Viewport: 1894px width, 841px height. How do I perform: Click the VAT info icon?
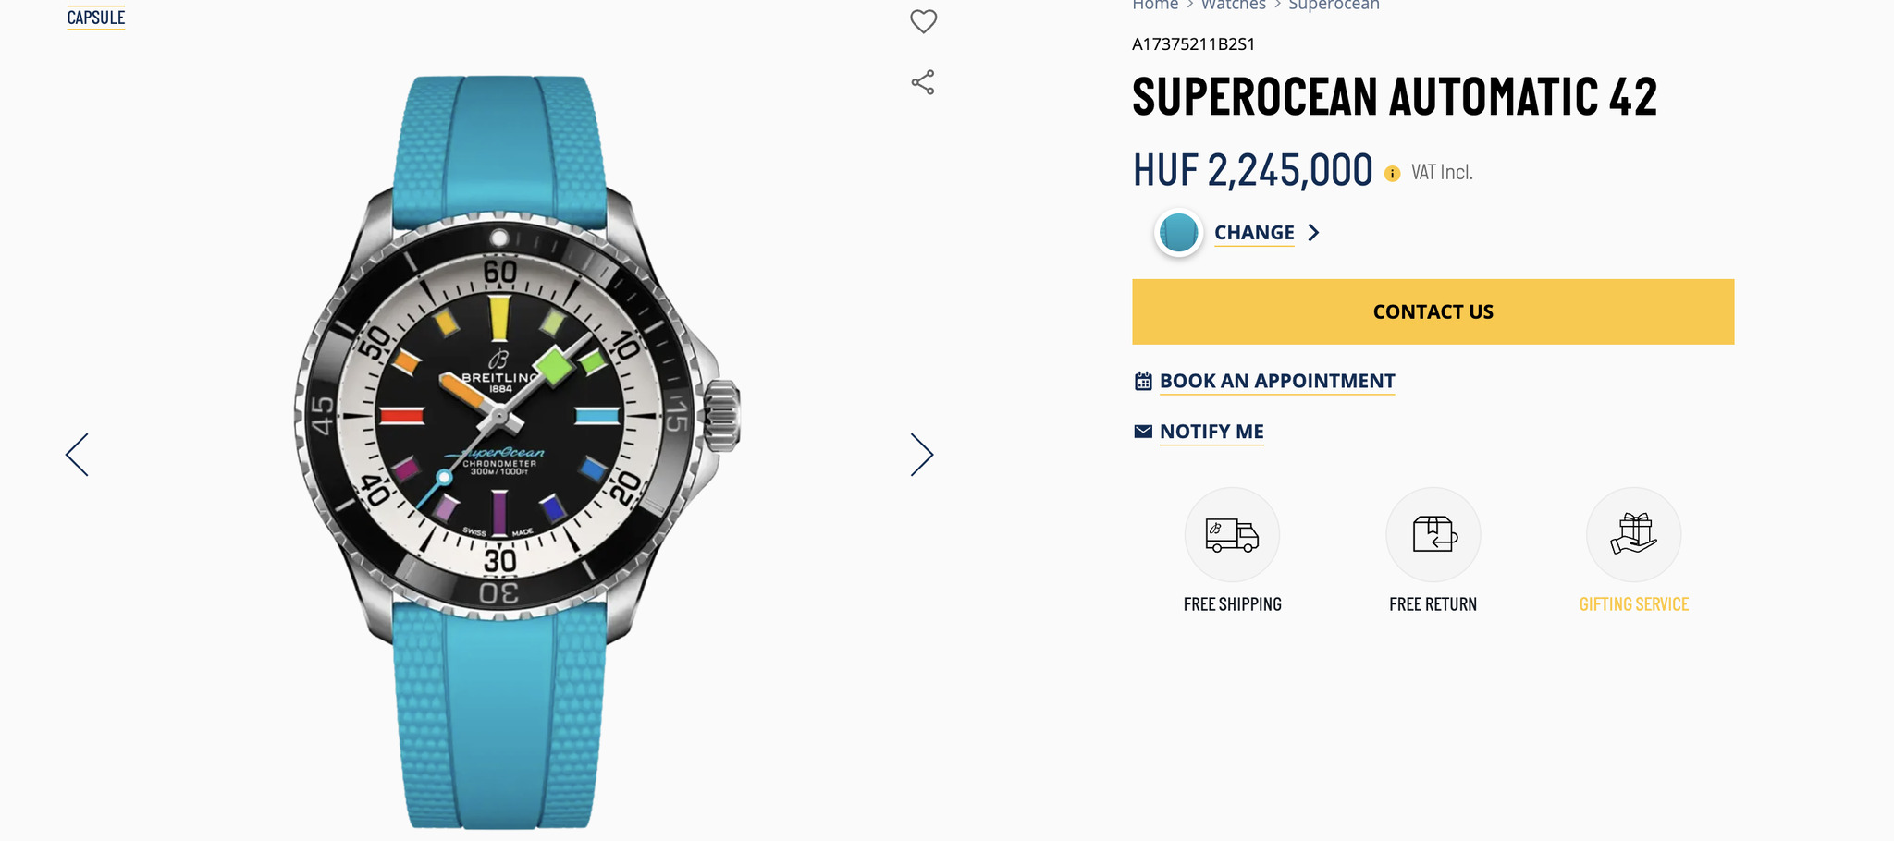1392,174
